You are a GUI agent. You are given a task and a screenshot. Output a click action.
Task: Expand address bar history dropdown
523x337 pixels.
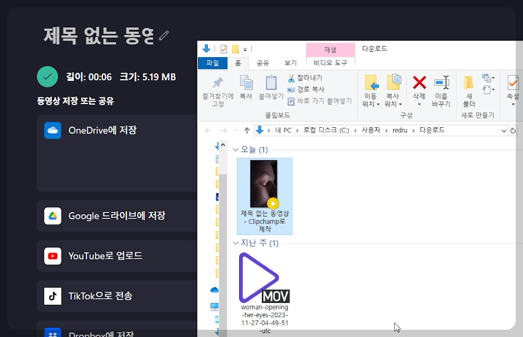click(x=504, y=131)
